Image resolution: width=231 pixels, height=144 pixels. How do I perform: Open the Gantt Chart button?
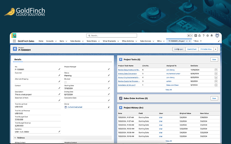(192, 49)
